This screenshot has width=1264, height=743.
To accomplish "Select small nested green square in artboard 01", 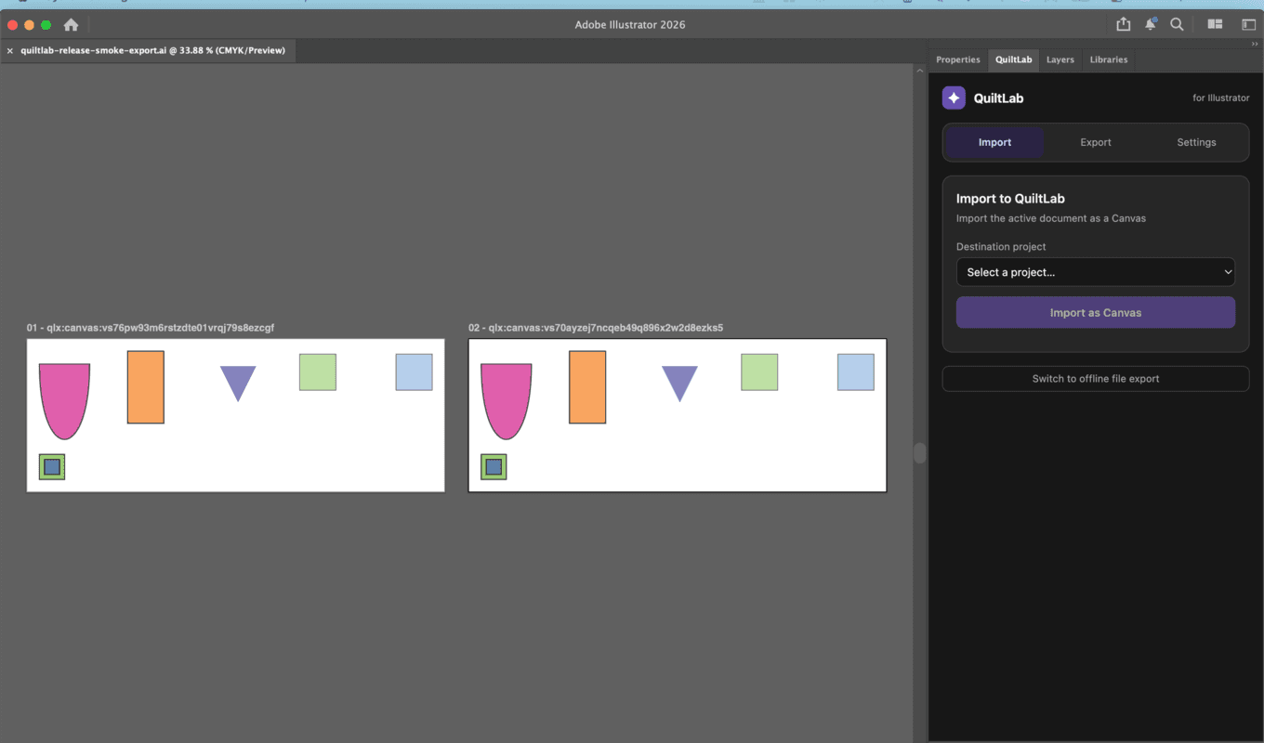I will (x=52, y=466).
